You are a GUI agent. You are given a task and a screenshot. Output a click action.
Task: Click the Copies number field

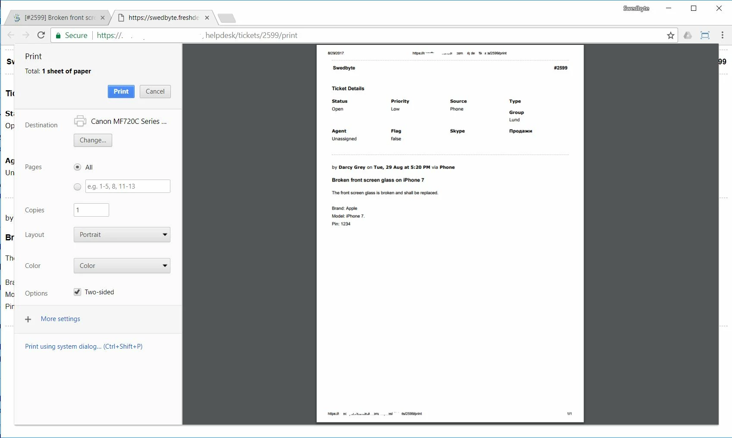(x=91, y=210)
